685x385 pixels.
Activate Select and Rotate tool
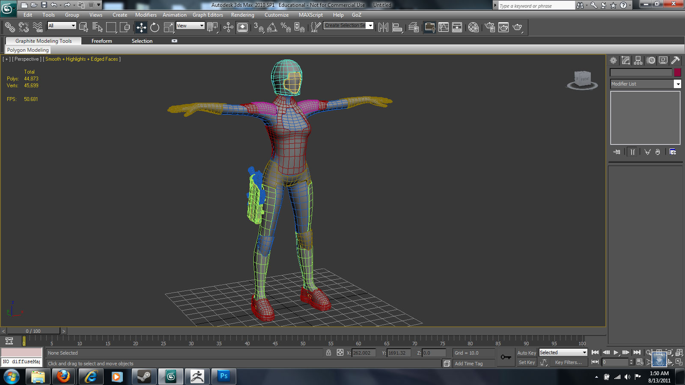pyautogui.click(x=155, y=27)
